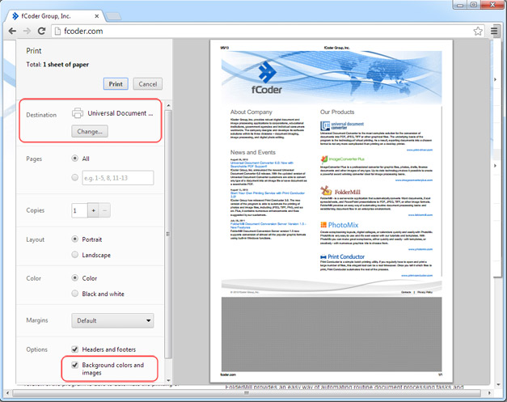Click Universal Document destination name
This screenshot has height=402, width=507.
120,113
